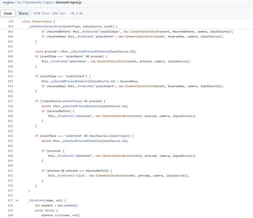Open the engine breadcrumb link
Image resolution: width=253 pixels, height=218 pixels.
click(8, 3)
